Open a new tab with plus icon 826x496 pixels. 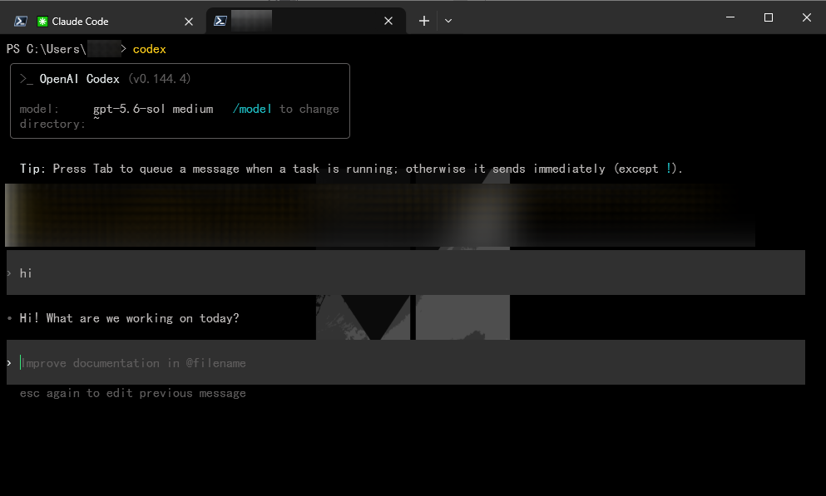coord(424,21)
